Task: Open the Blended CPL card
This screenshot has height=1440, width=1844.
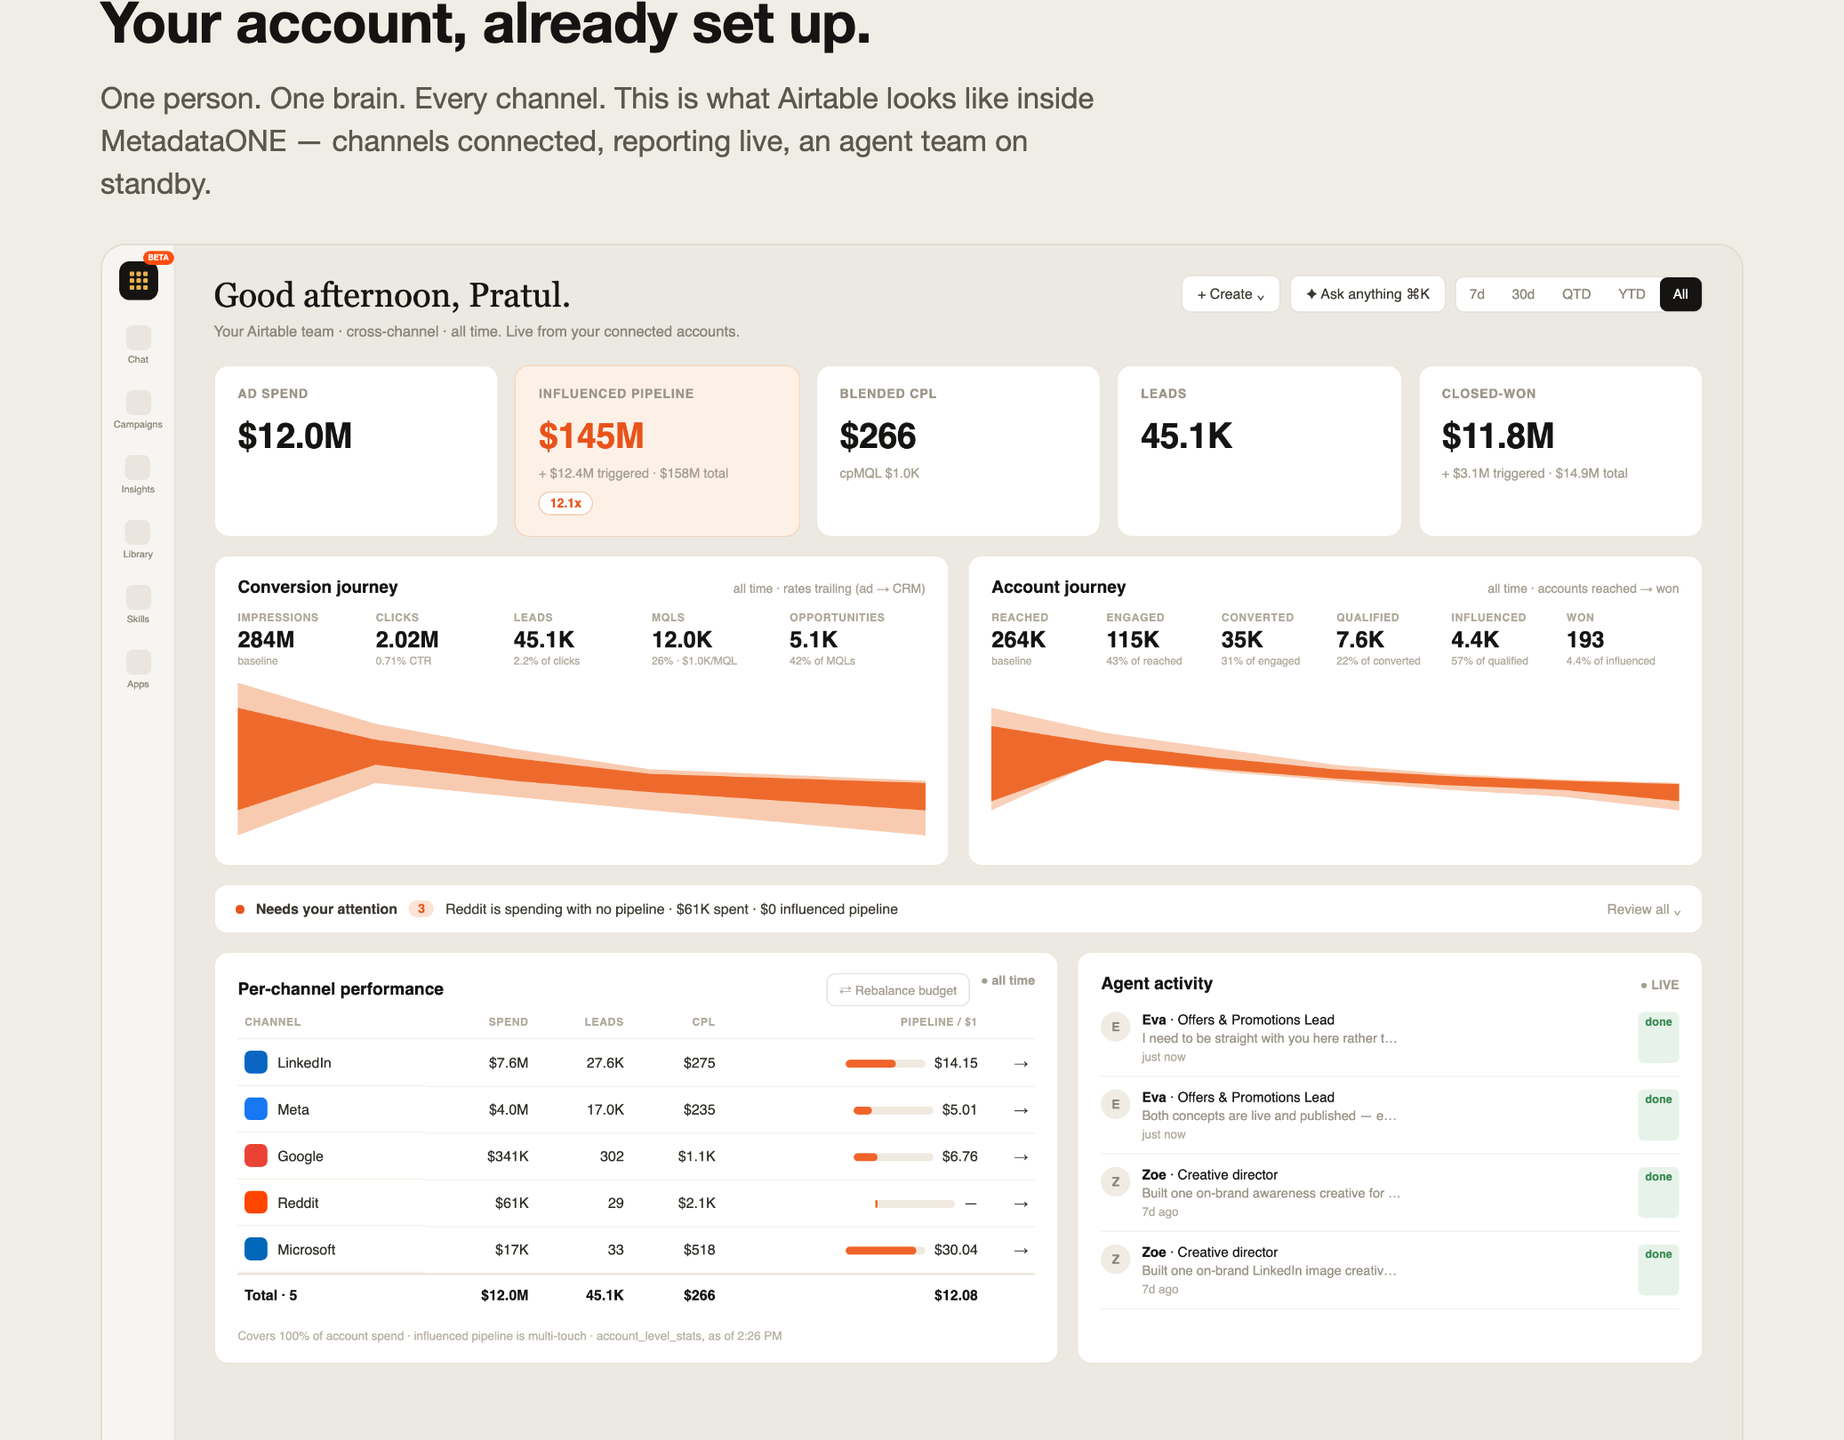Action: 958,451
